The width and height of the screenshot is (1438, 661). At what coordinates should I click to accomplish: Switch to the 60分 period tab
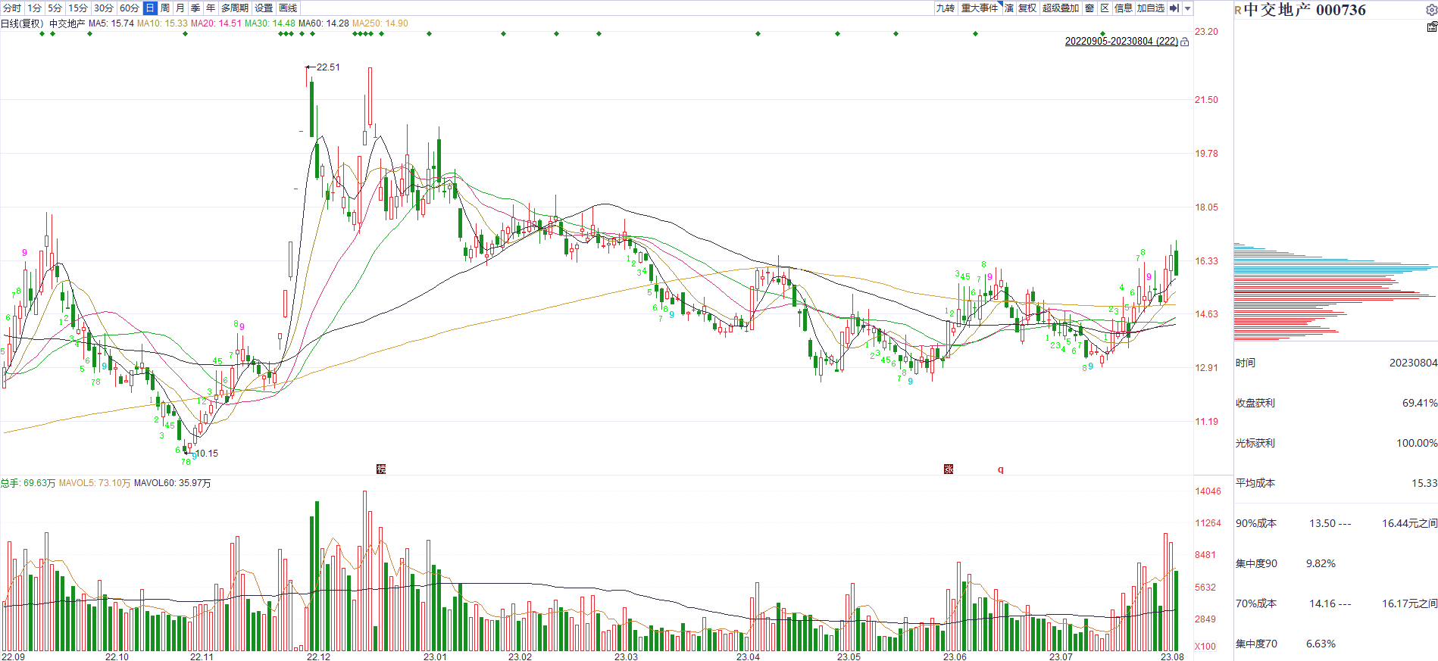click(x=130, y=8)
